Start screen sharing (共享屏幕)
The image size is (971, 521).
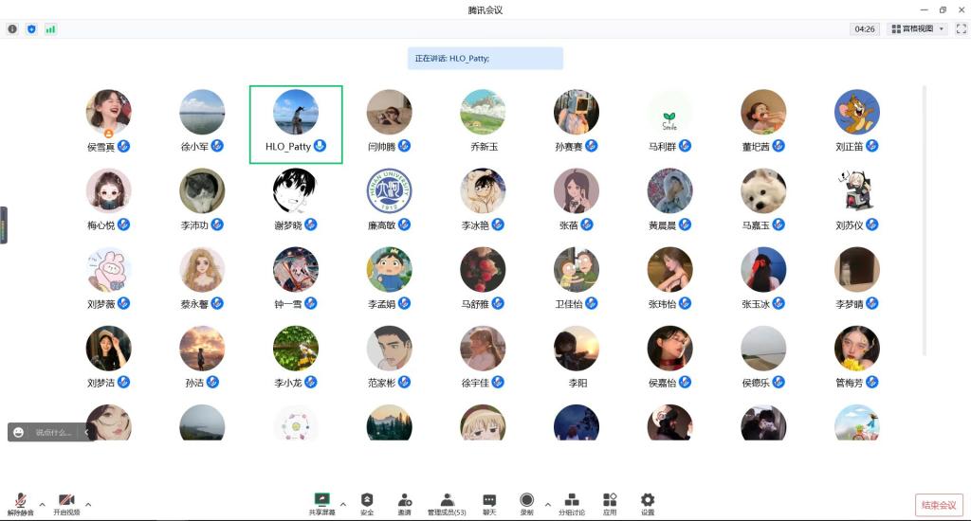pyautogui.click(x=322, y=503)
